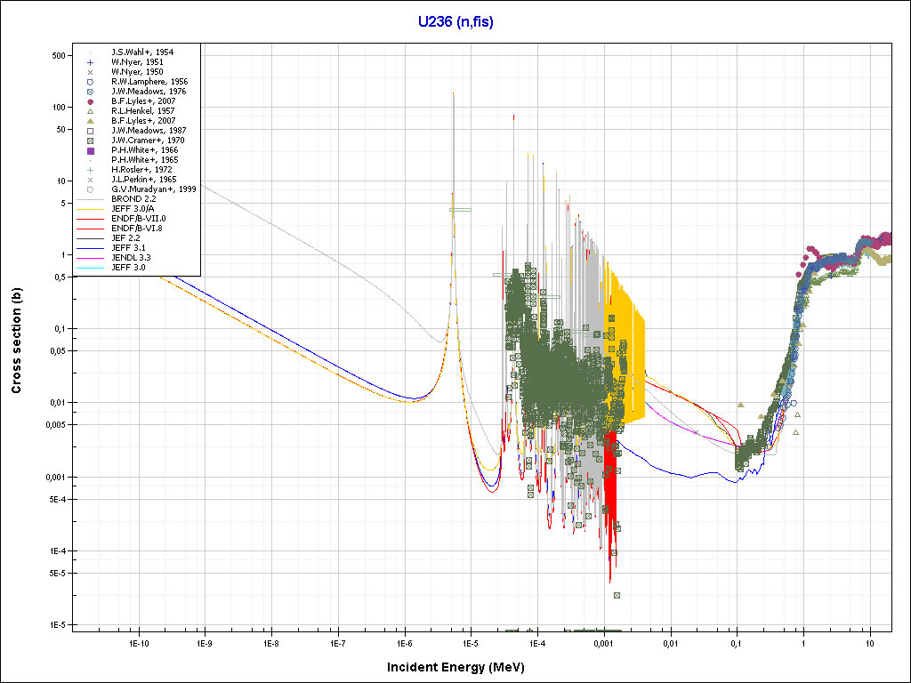Click the H.Rosler+, 1972 plus marker
Viewport: 911px width, 683px height.
90,170
